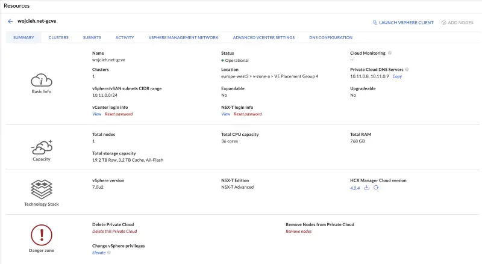This screenshot has width=482, height=264.
Task: Click the 768 GB RAM value
Action: tap(357, 141)
